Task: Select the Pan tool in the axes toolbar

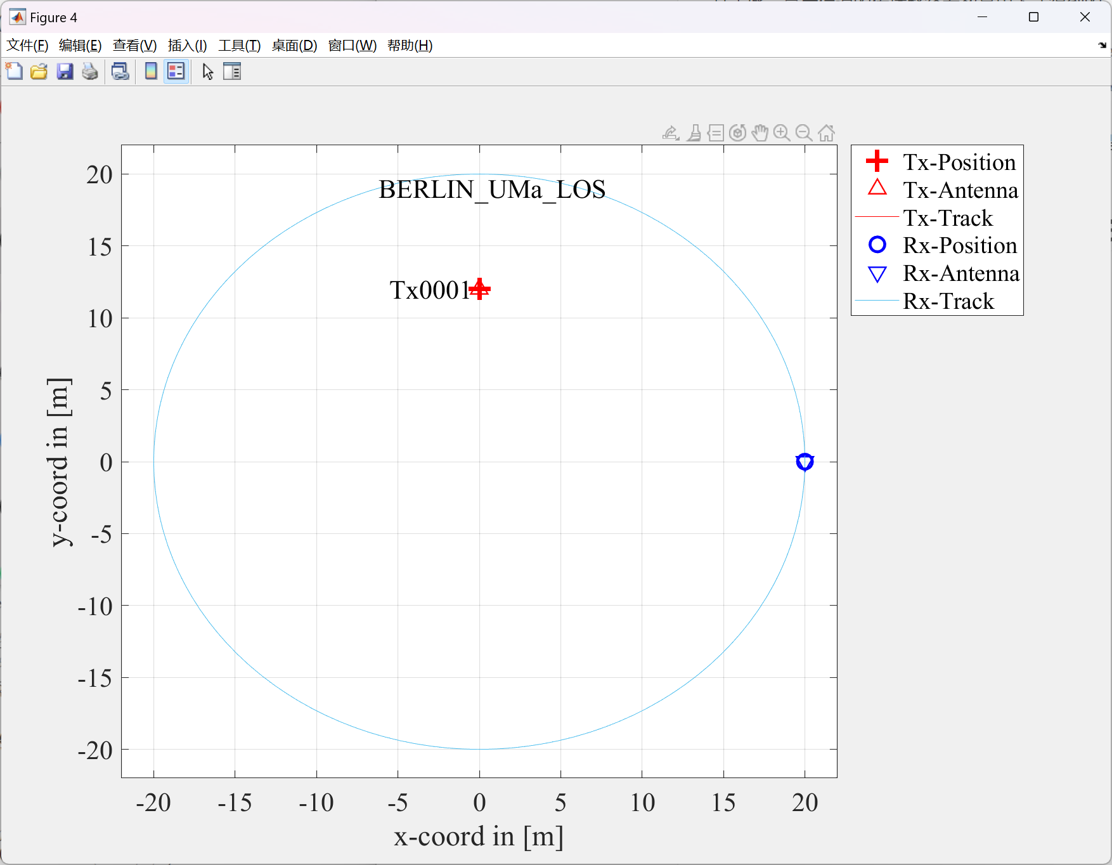Action: click(760, 133)
